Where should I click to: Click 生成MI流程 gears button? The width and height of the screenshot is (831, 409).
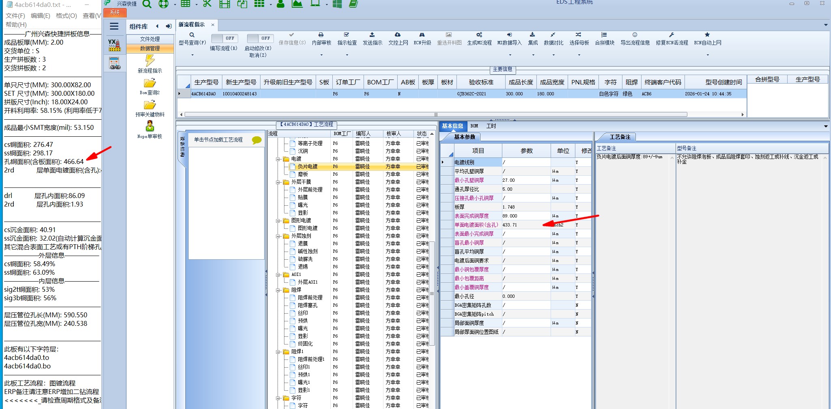tap(479, 39)
